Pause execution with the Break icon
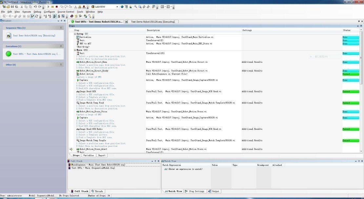The height and width of the screenshot is (199, 364). click(x=52, y=7)
